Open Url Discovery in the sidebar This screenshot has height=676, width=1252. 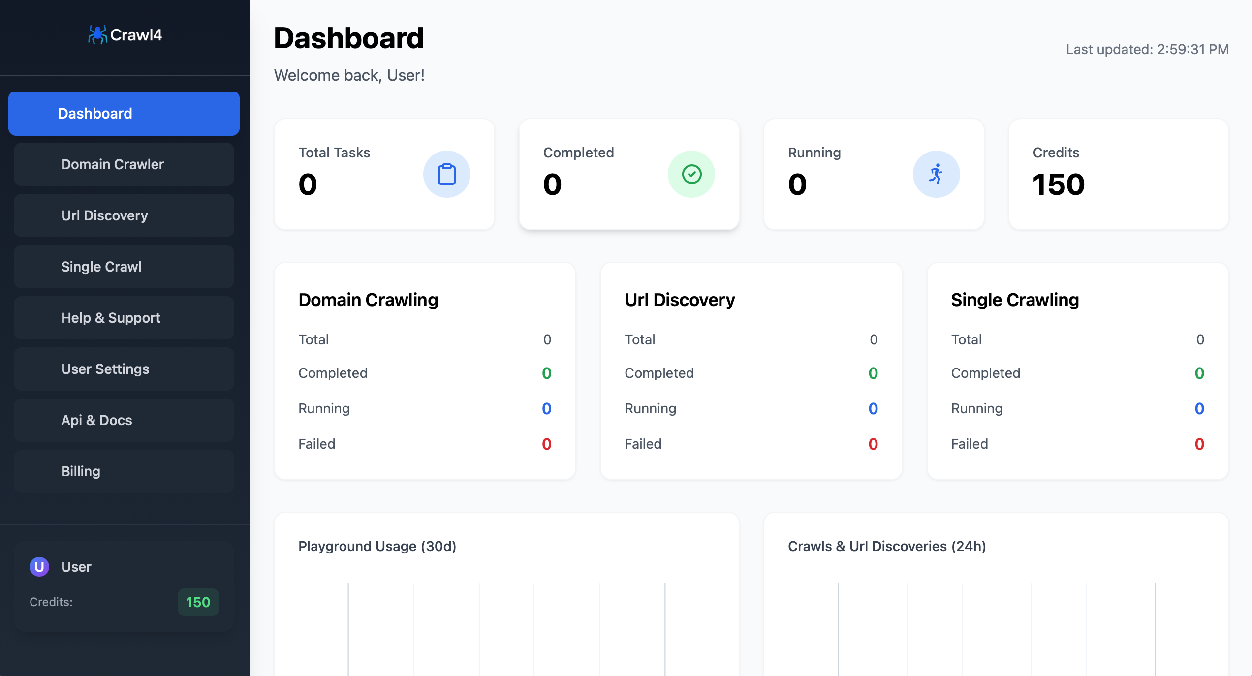click(x=124, y=215)
